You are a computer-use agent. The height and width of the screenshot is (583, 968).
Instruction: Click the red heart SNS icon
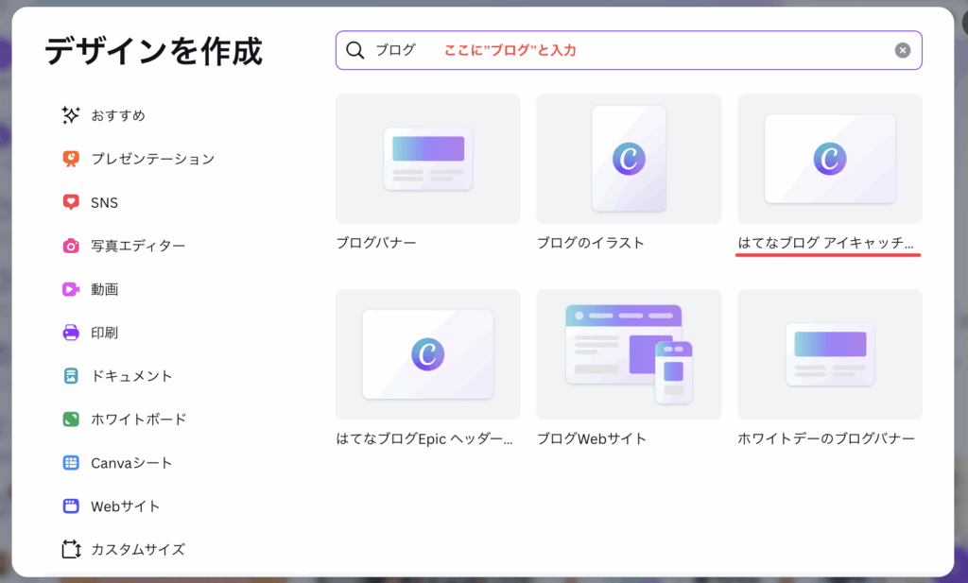click(71, 202)
